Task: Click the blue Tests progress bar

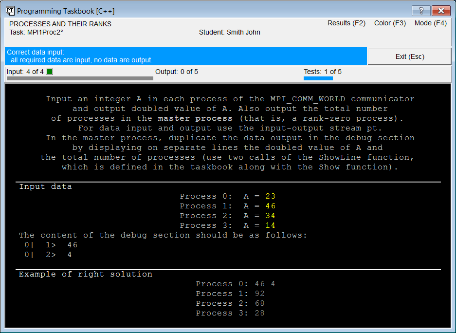Action: [318, 78]
